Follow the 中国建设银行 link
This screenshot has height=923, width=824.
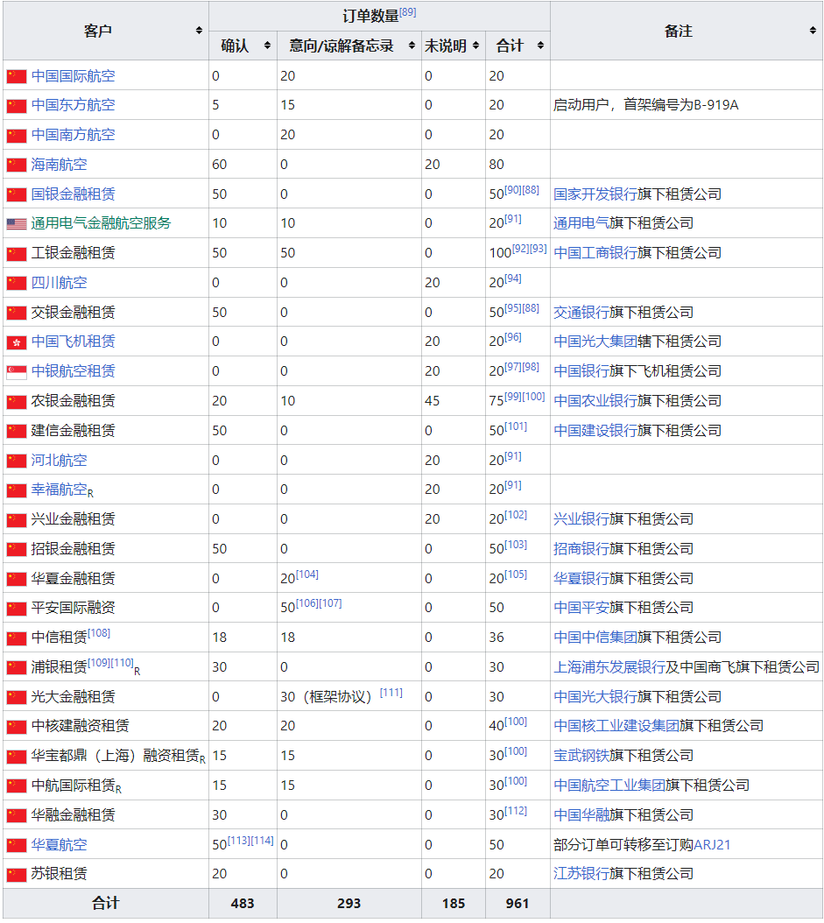(x=595, y=430)
